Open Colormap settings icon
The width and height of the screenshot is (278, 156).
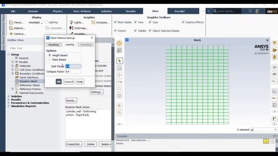click(x=71, y=28)
